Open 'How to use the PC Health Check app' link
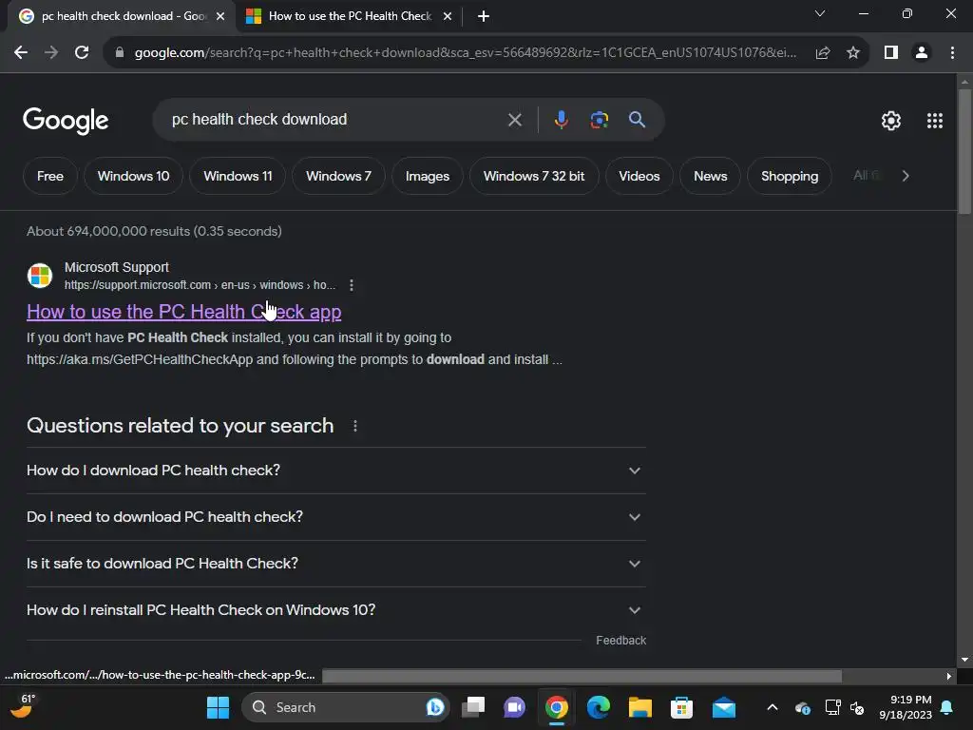 click(183, 312)
